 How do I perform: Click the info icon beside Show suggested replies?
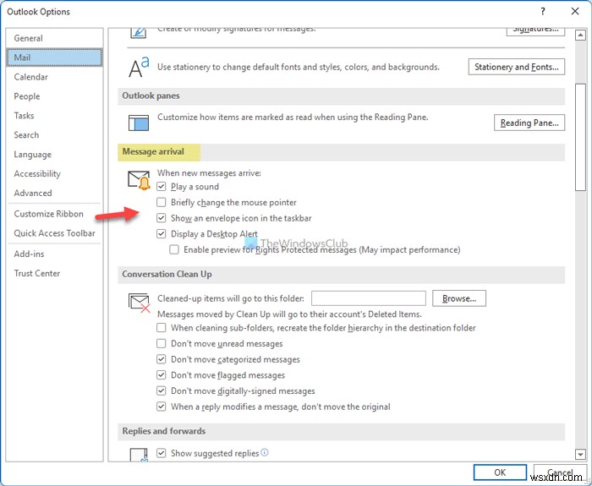click(265, 452)
